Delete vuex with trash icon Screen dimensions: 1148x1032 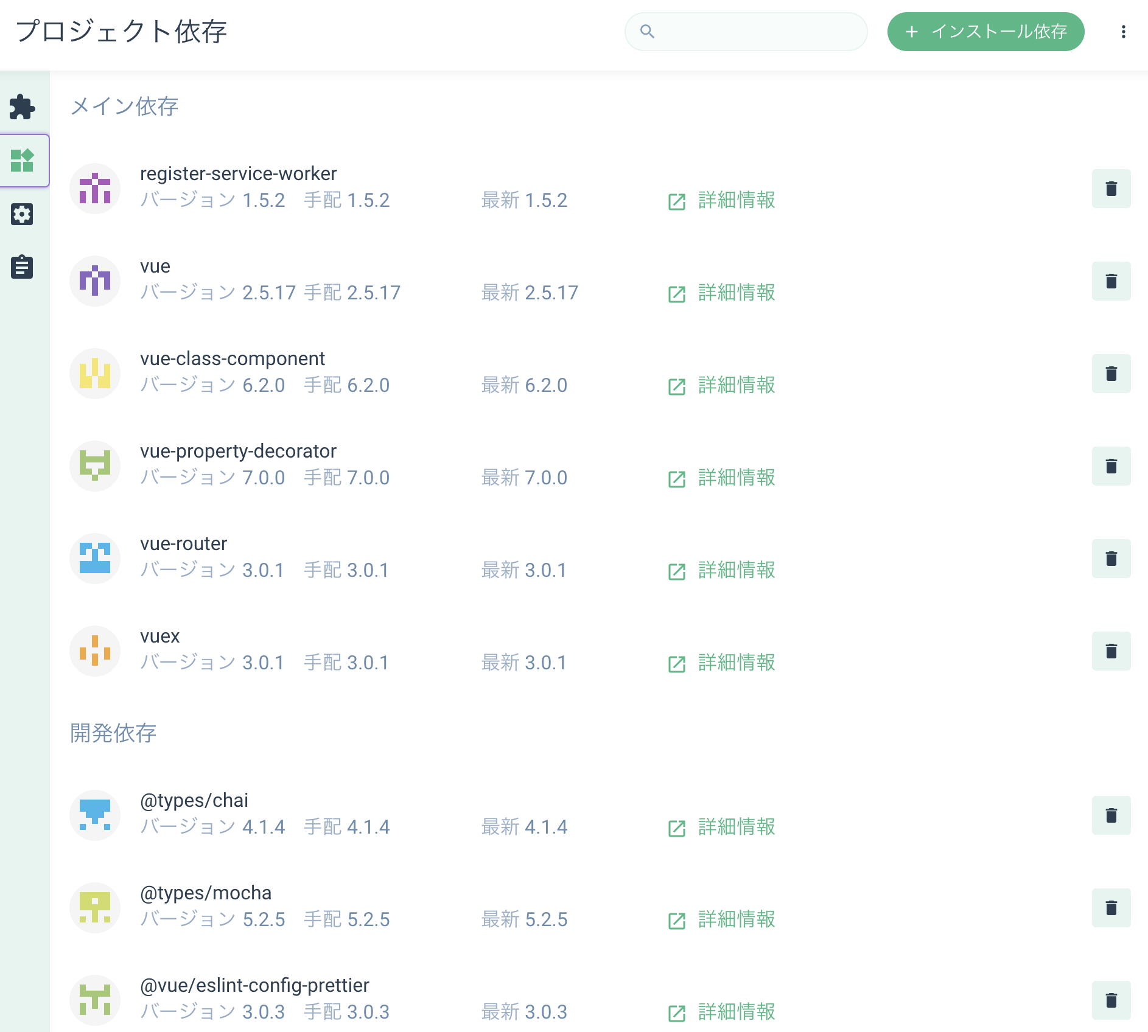(1111, 651)
